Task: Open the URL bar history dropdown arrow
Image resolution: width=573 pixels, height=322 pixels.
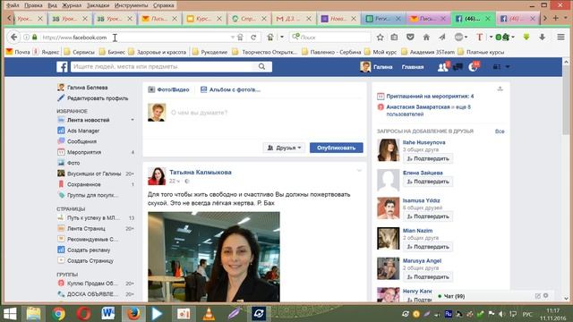Action: click(233, 38)
